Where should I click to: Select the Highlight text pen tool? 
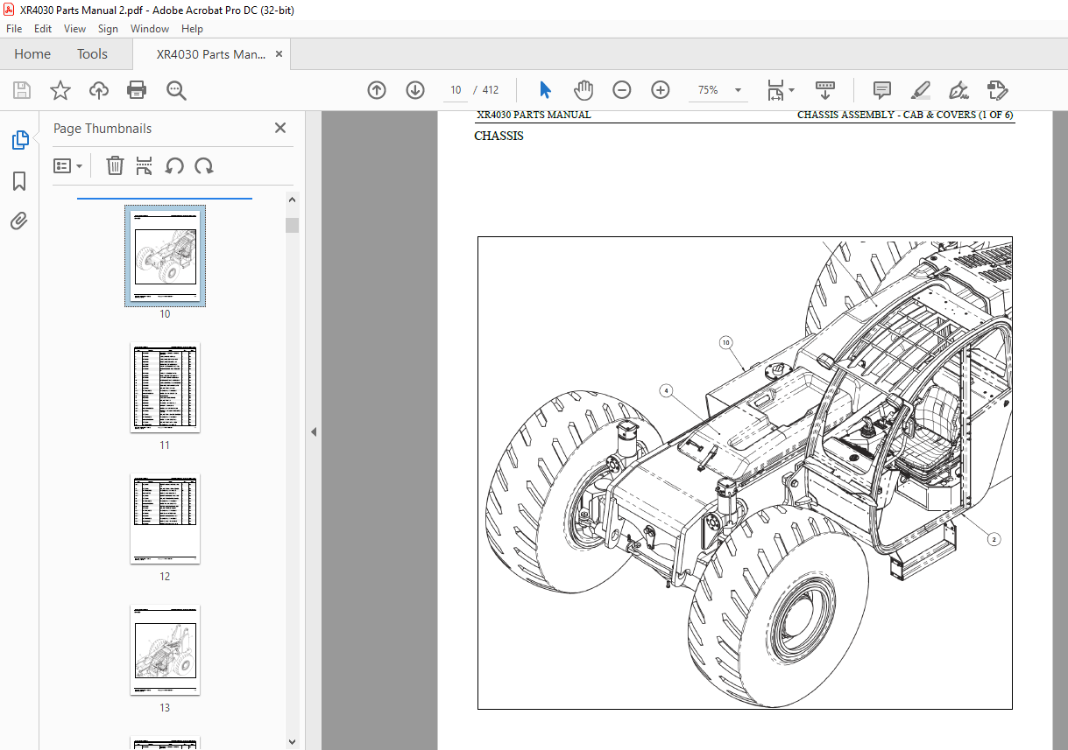click(921, 90)
